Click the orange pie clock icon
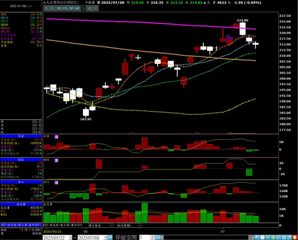The height and width of the screenshot is (240, 298). click(x=263, y=237)
